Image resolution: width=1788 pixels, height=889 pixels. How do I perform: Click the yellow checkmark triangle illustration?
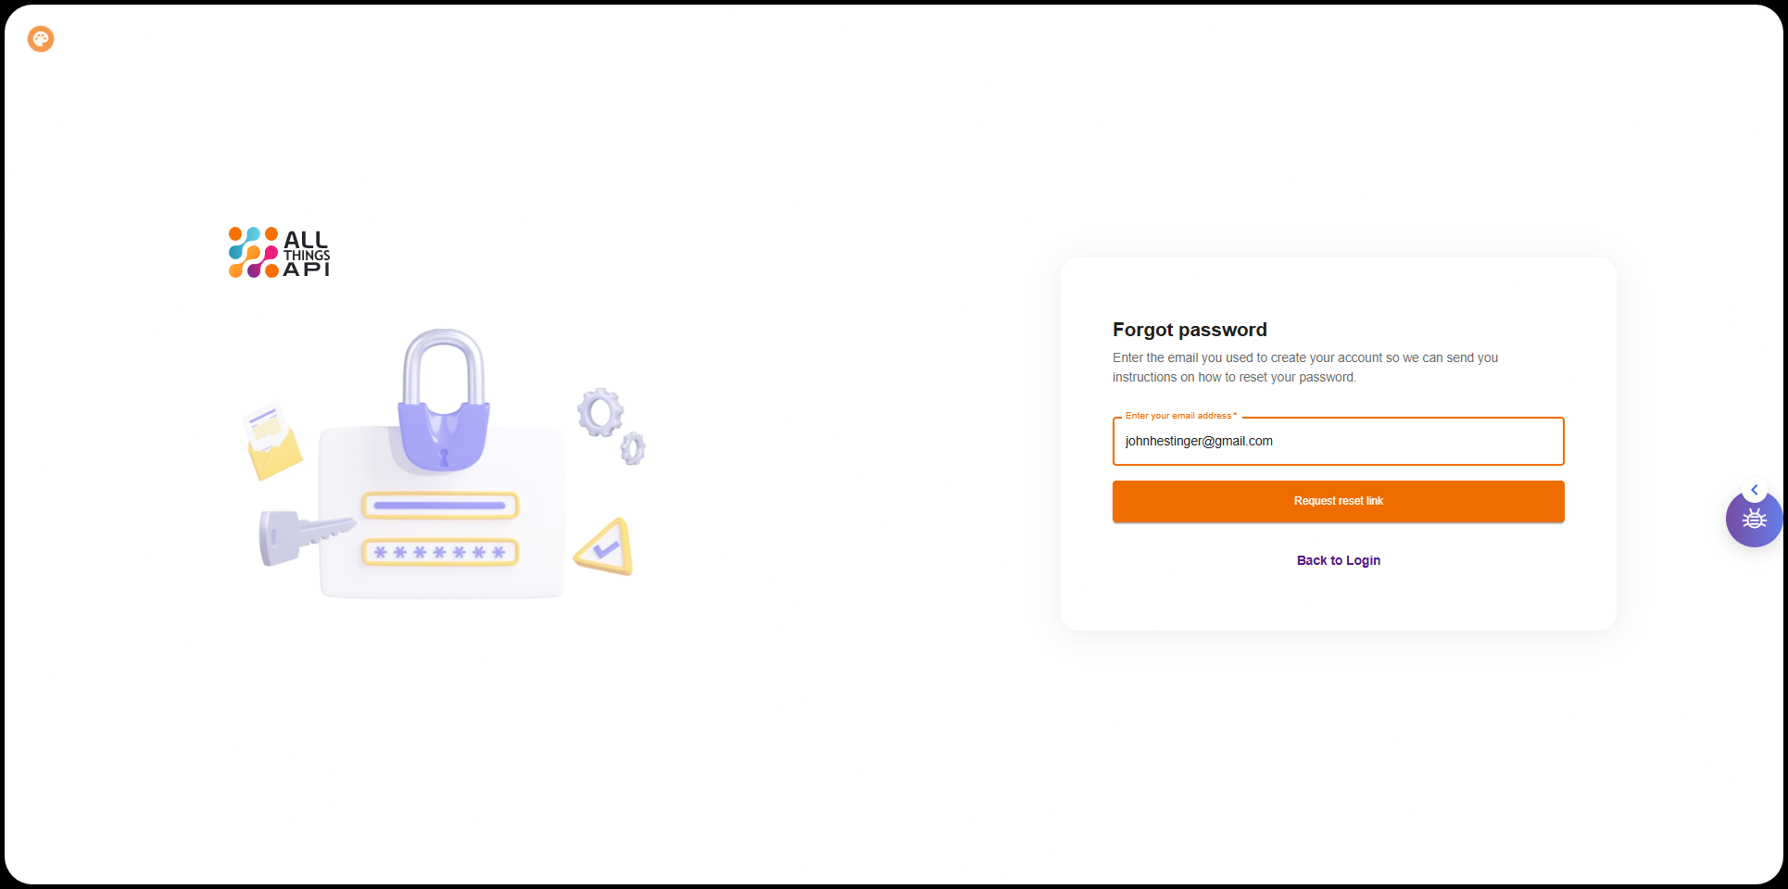606,548
